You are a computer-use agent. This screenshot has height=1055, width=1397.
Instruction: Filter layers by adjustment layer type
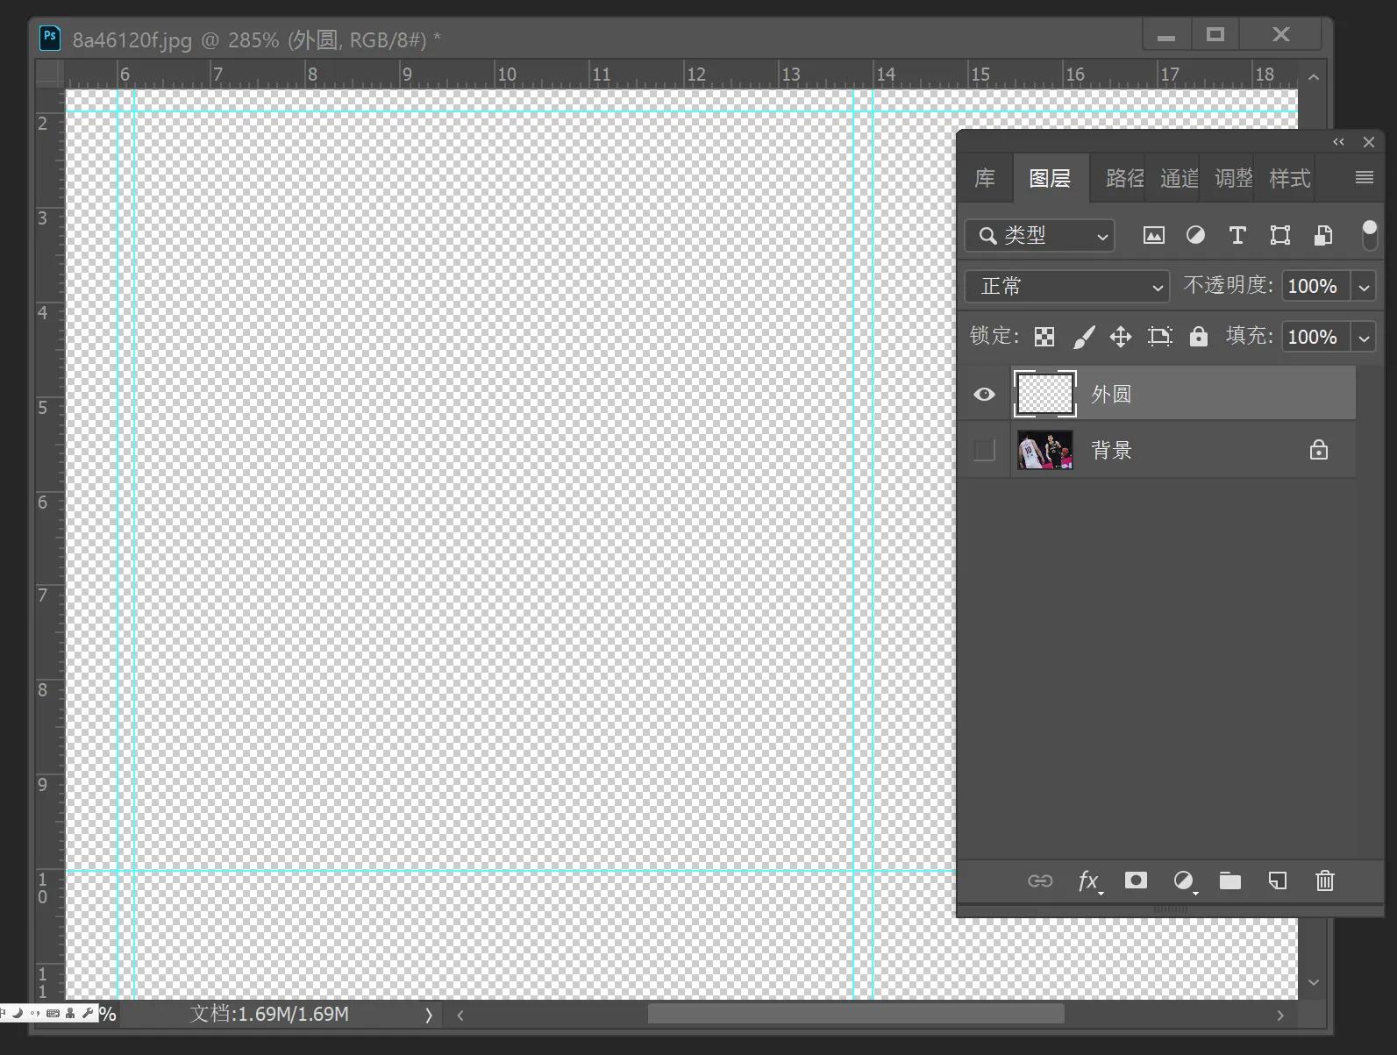1195,235
